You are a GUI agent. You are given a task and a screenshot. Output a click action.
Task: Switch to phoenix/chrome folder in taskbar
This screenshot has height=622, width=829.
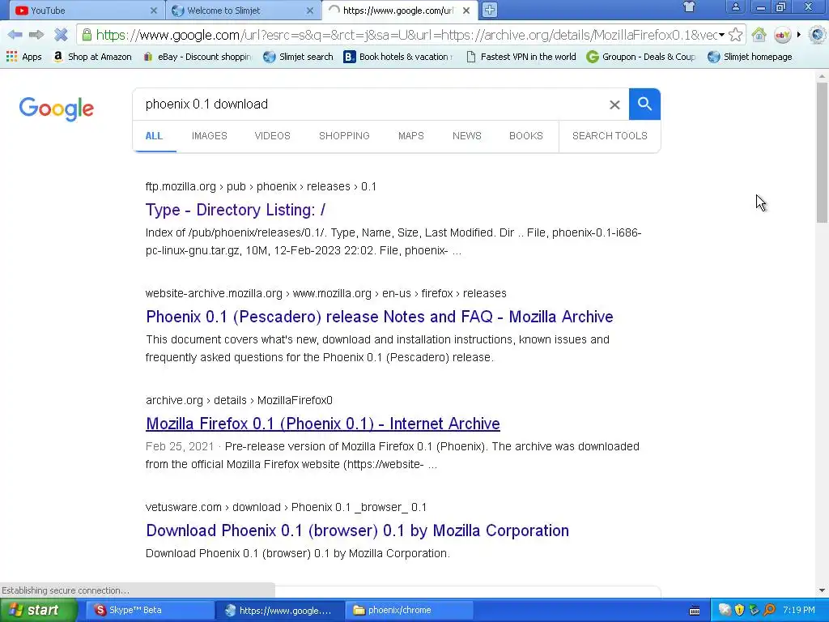tap(410, 611)
